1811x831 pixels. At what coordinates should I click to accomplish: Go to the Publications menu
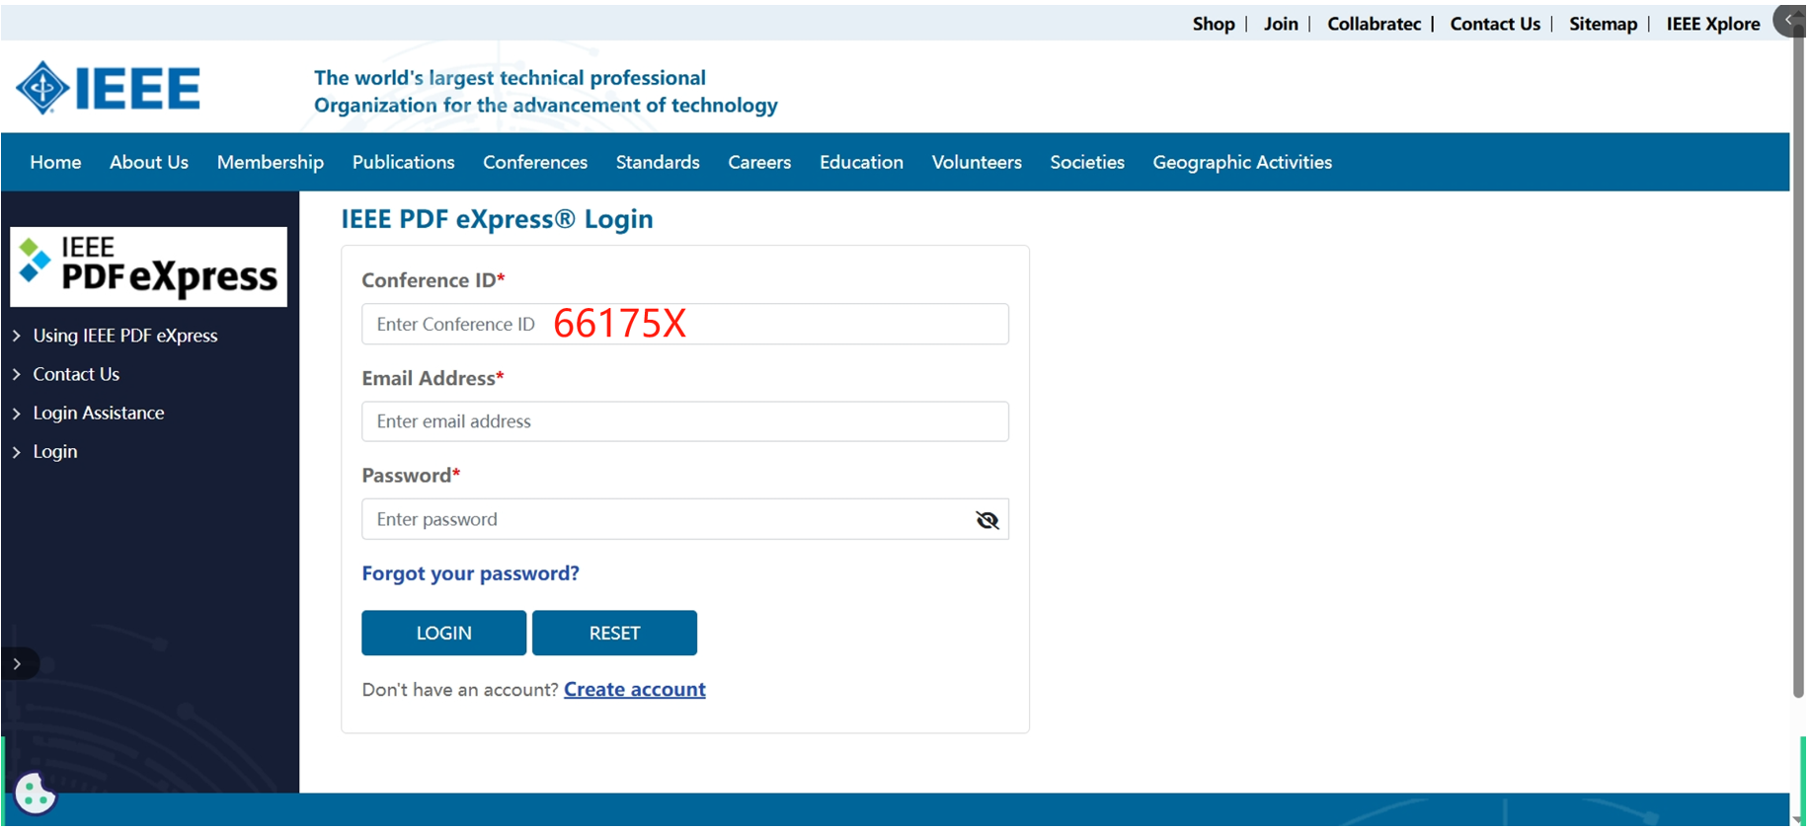403,162
